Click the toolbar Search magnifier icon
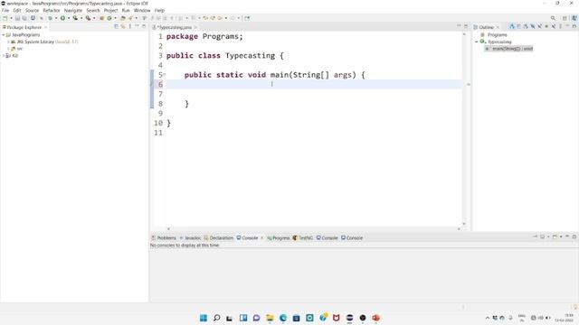 tap(553, 18)
